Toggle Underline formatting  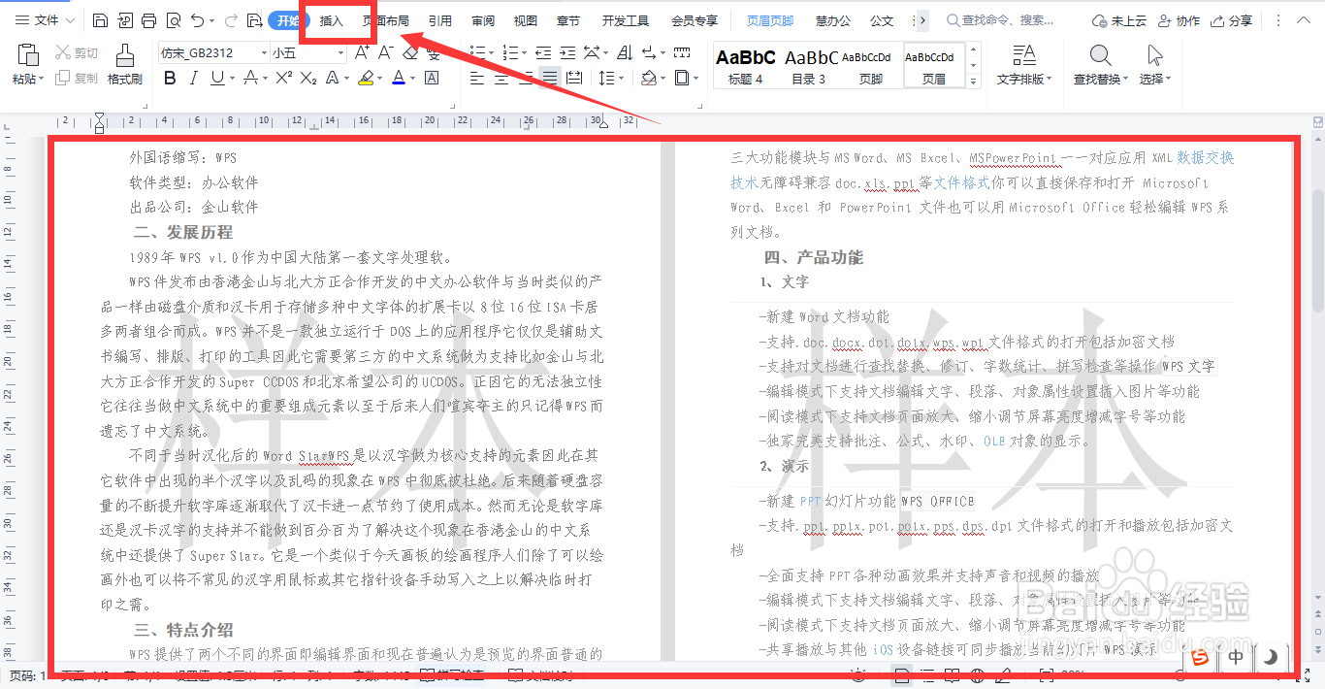click(217, 78)
